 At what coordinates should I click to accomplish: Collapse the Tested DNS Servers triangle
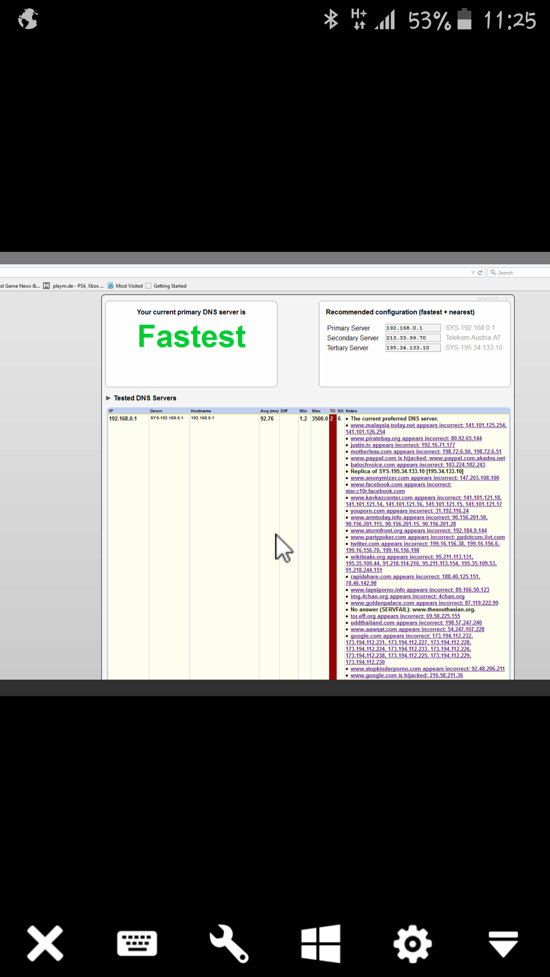click(x=108, y=398)
